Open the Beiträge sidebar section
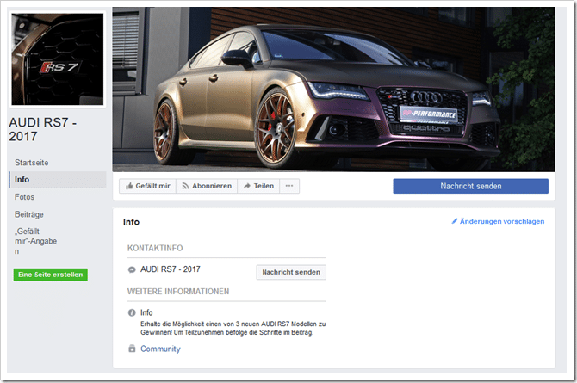 coord(28,214)
